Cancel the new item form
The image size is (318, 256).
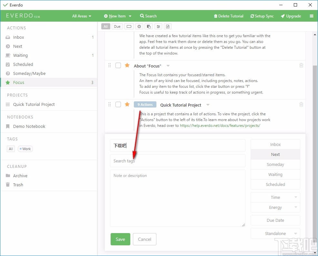144,239
